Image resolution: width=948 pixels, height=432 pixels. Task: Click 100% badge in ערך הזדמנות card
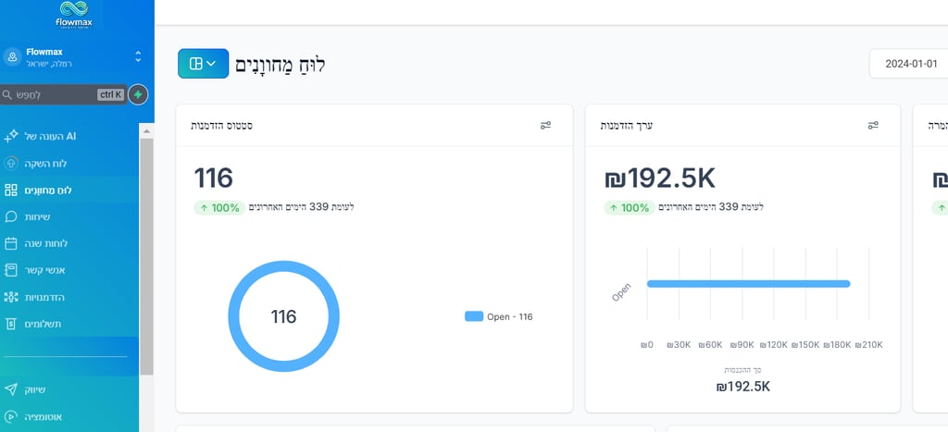tap(630, 208)
